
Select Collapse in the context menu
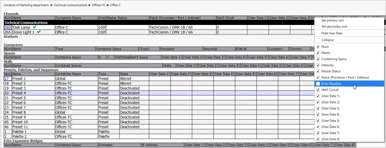[349, 40]
